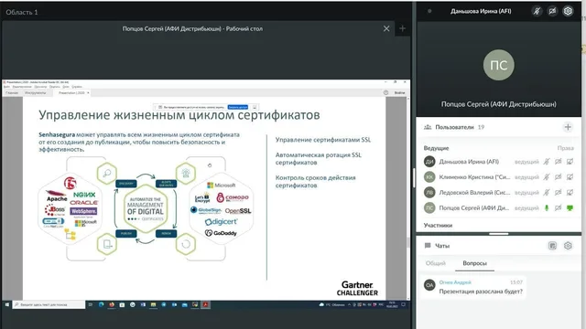The image size is (586, 329).
Task: Toggle Даньшова Ирина's microphone in the presenters list
Action: tap(547, 162)
